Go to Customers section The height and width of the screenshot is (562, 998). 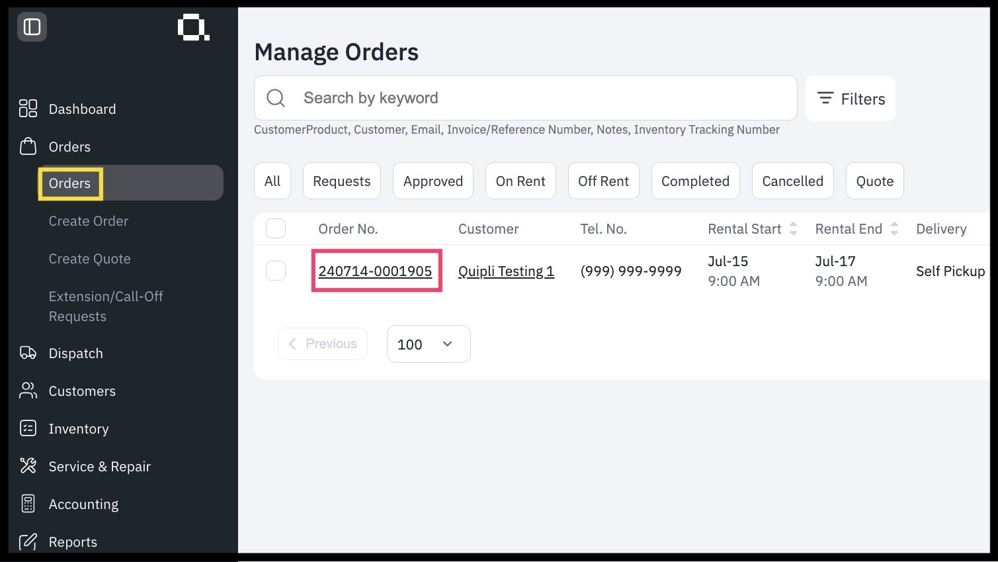click(82, 391)
